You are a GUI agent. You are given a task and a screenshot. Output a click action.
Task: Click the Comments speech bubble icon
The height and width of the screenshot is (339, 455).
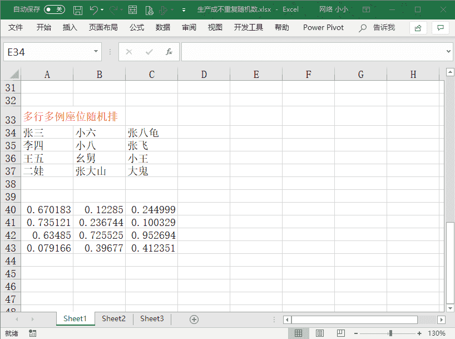coord(441,28)
